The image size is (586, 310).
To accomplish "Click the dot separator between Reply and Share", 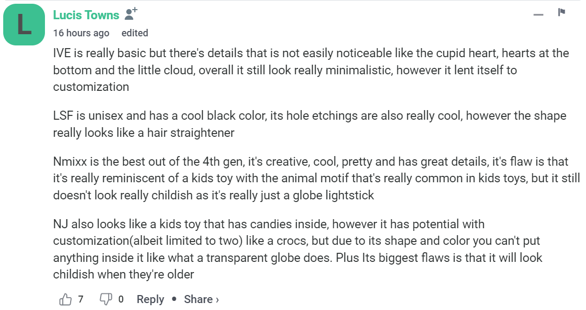I will click(x=174, y=299).
